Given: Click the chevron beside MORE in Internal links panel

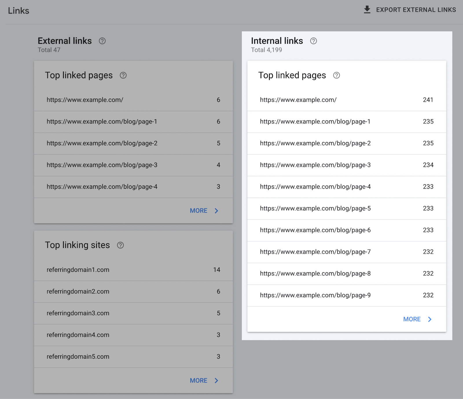Looking at the screenshot, I should pos(430,319).
